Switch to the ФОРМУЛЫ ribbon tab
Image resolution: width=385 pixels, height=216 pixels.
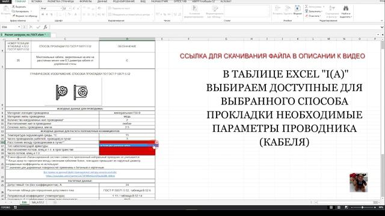click(85, 1)
